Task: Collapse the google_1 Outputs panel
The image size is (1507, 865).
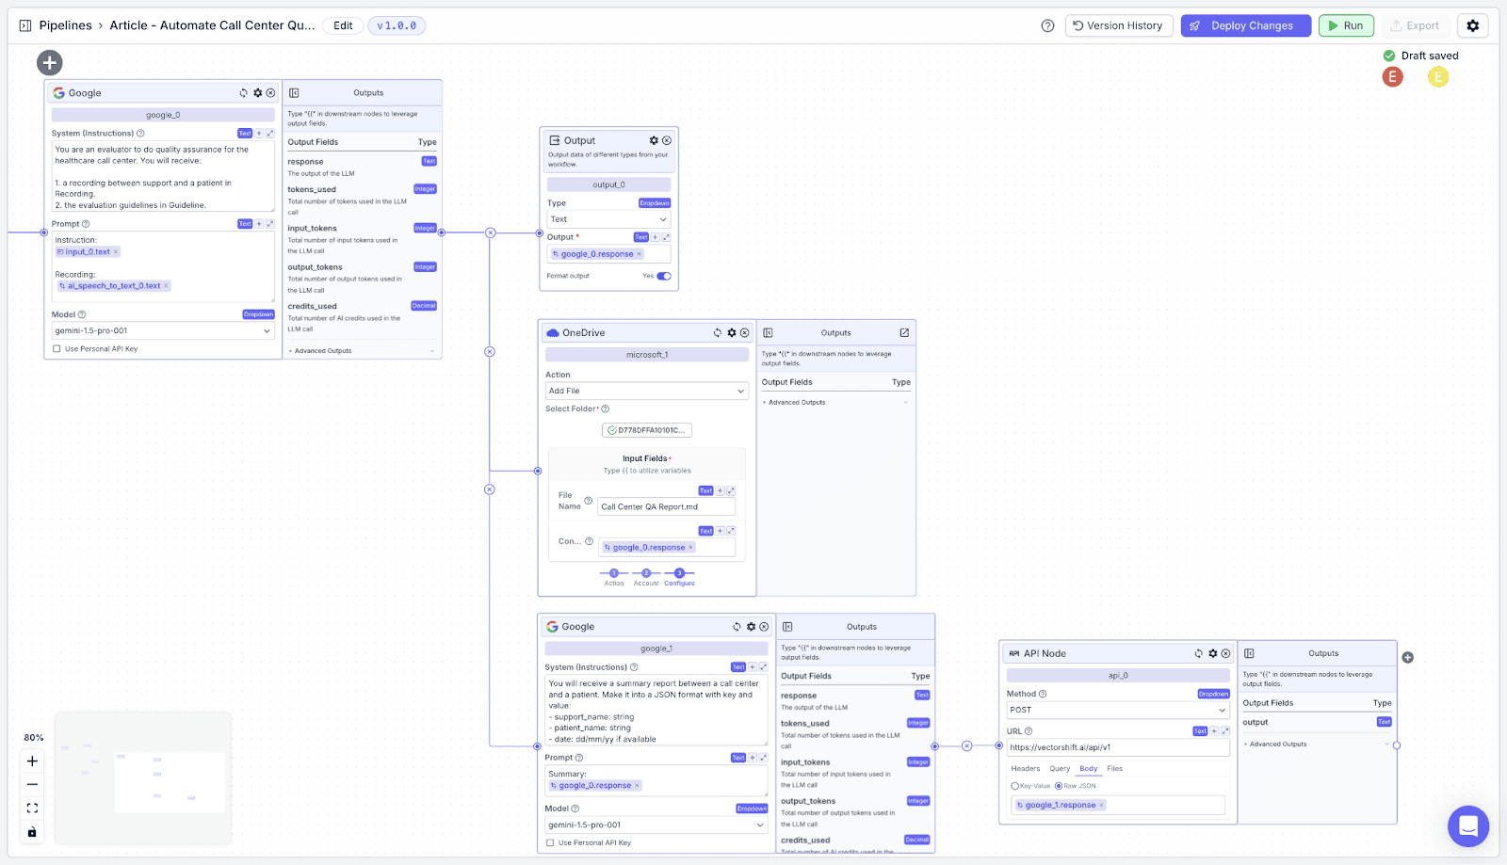Action: tap(787, 627)
